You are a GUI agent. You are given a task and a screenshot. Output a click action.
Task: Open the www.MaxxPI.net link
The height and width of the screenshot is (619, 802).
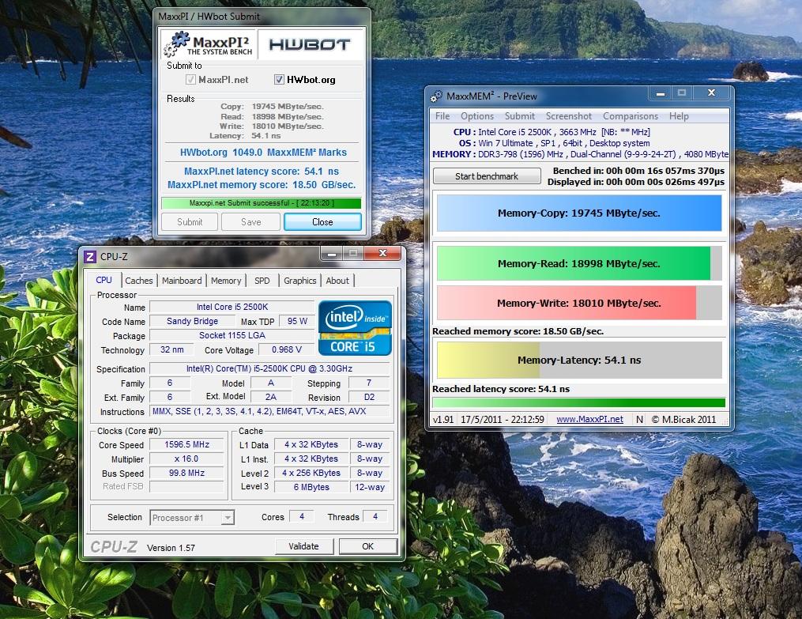point(589,419)
